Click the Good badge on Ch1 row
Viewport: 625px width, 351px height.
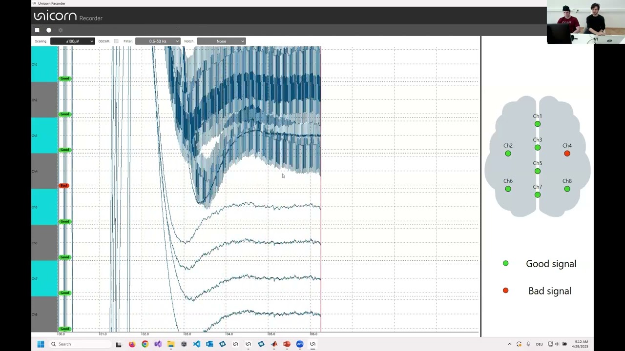(x=64, y=78)
